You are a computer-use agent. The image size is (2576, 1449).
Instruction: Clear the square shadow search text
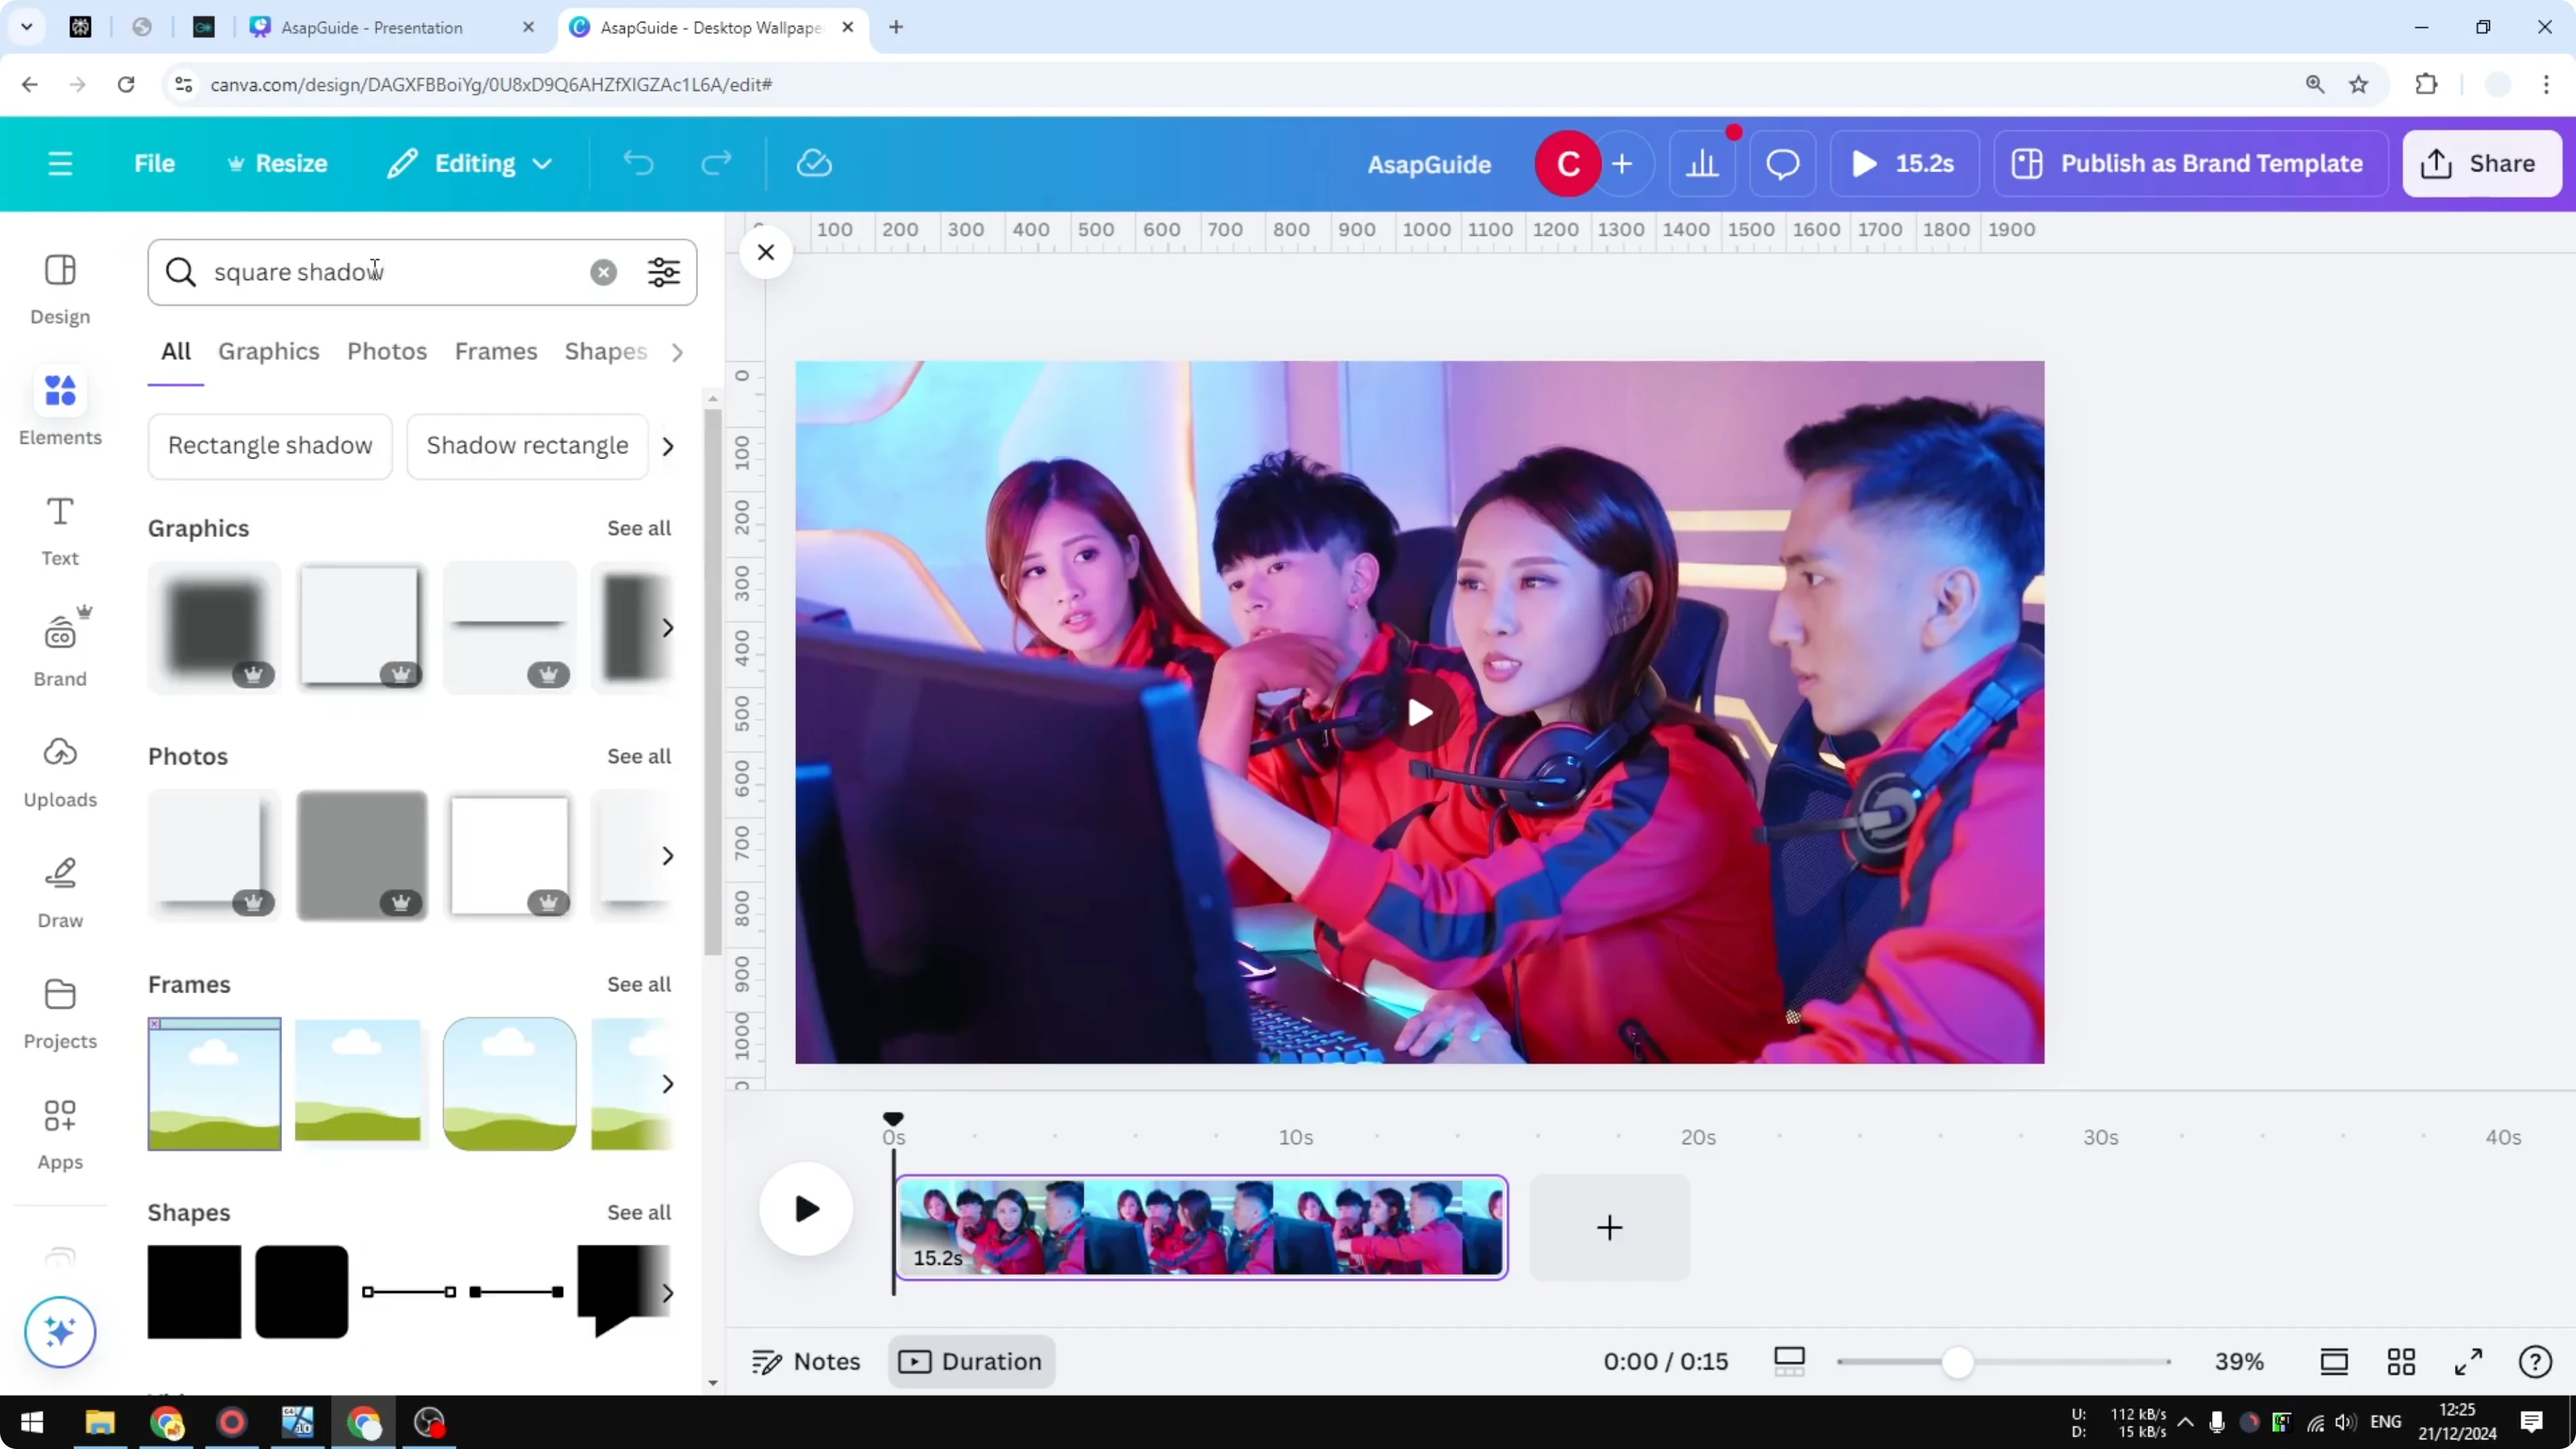[603, 272]
